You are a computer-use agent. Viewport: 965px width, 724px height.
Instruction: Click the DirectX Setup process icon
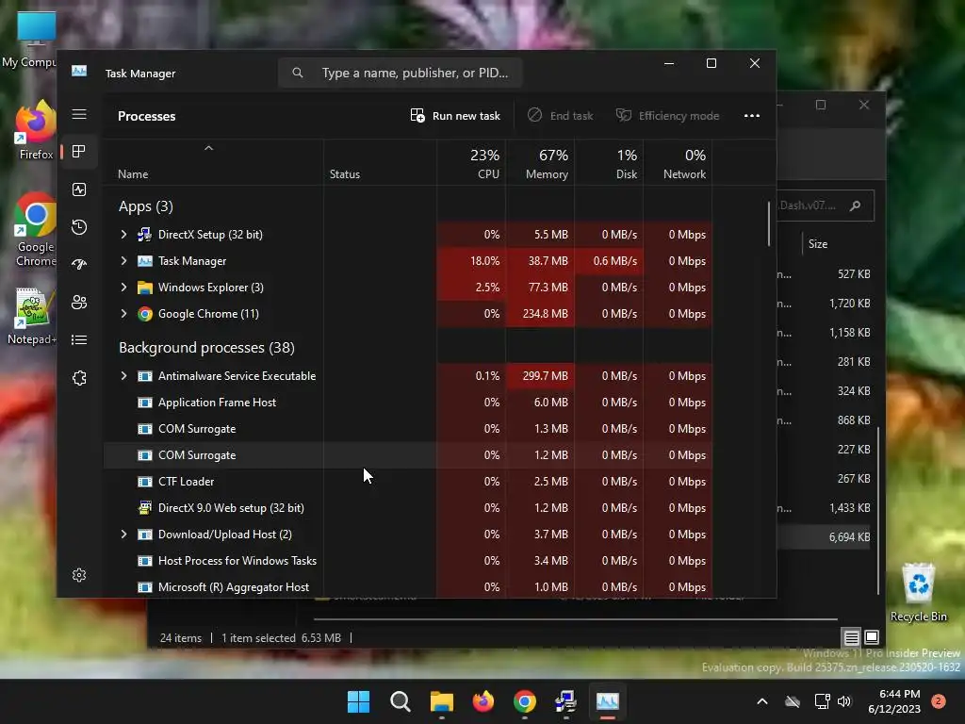(144, 235)
